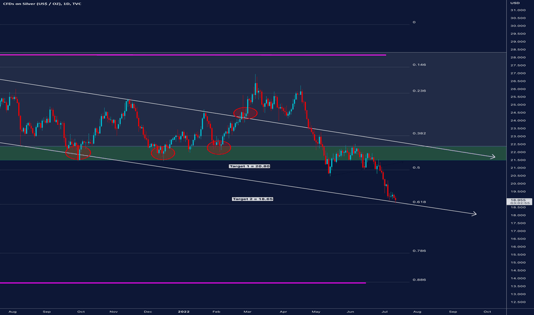Click the 13.000 price axis value
Image resolution: width=534 pixels, height=315 pixels.
tap(517, 294)
